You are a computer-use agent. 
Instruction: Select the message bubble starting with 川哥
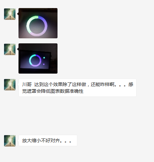point(77,88)
